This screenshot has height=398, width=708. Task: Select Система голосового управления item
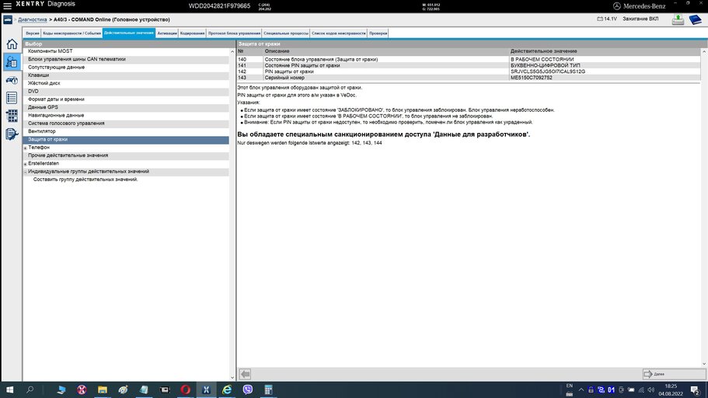(126, 124)
